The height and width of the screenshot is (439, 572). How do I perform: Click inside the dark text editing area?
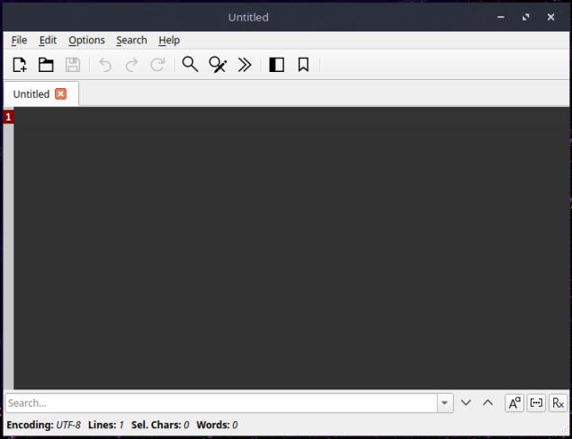click(x=291, y=248)
